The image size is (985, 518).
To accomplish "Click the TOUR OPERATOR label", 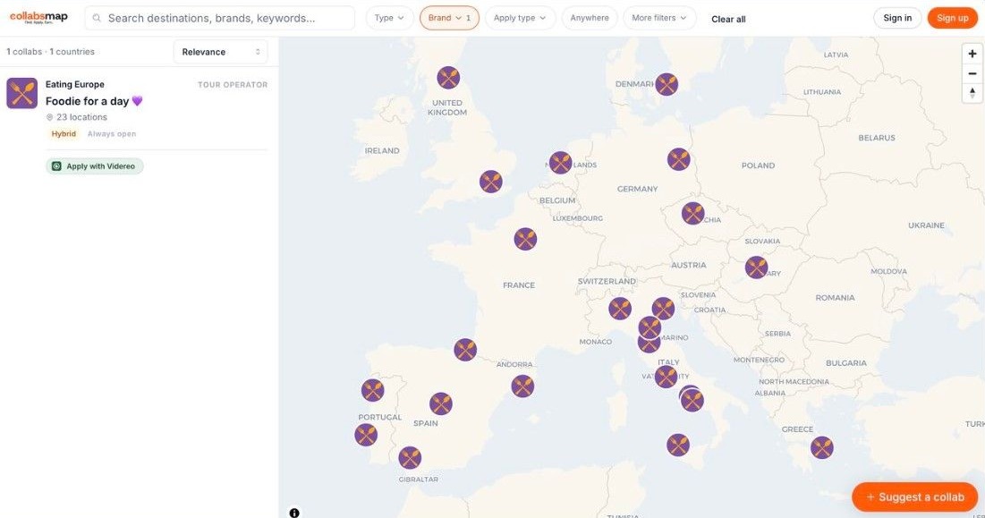I will coord(233,85).
